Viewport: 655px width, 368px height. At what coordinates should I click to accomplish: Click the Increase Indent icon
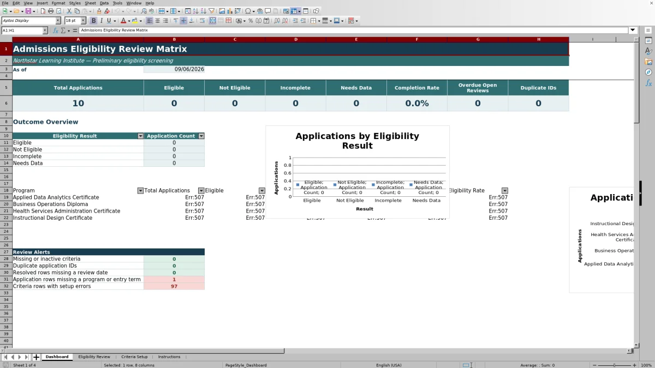coord(295,21)
